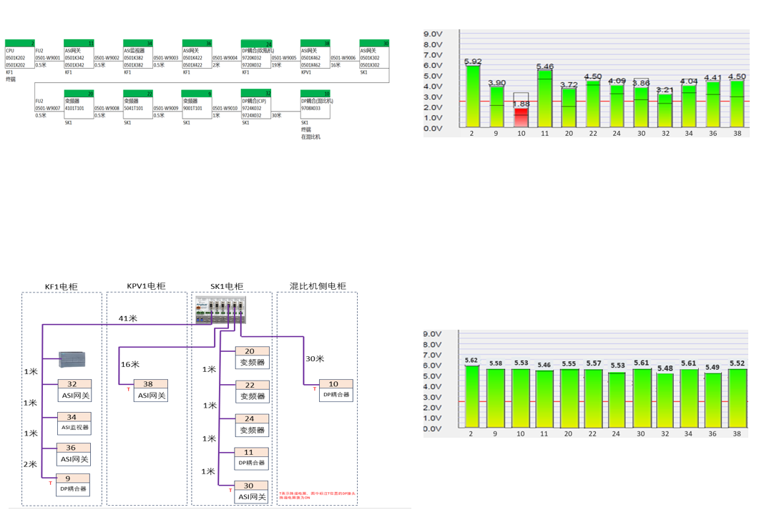Click the 5.92 bar in upper chart
This screenshot has height=525, width=764.
(473, 97)
